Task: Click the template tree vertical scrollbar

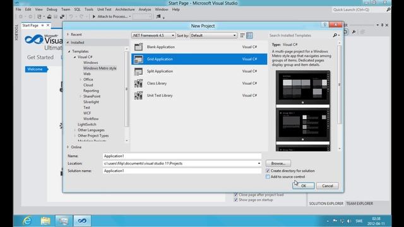Action: pos(126,89)
